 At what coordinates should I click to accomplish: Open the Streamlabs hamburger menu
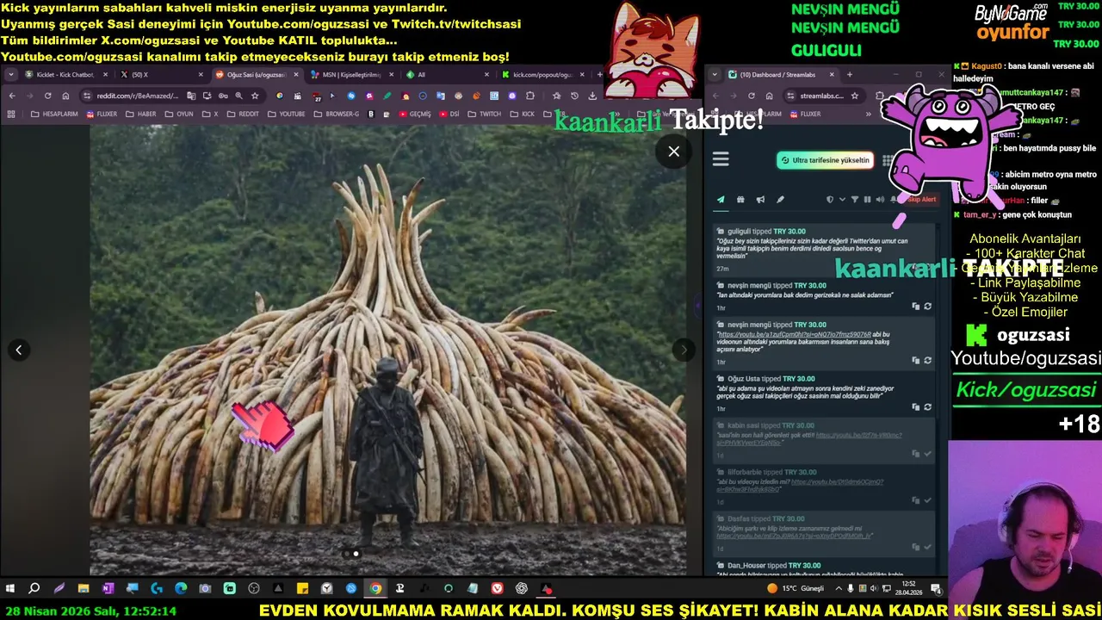[x=721, y=159]
